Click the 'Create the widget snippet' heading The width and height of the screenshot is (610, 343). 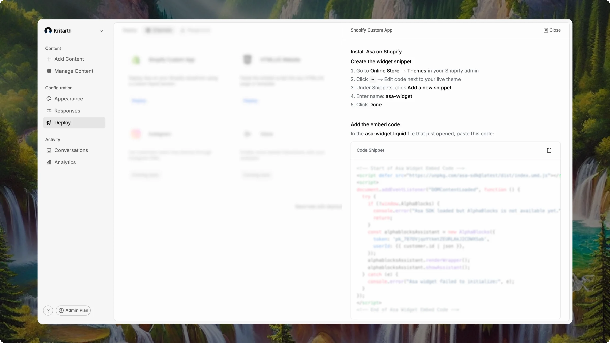(x=381, y=61)
